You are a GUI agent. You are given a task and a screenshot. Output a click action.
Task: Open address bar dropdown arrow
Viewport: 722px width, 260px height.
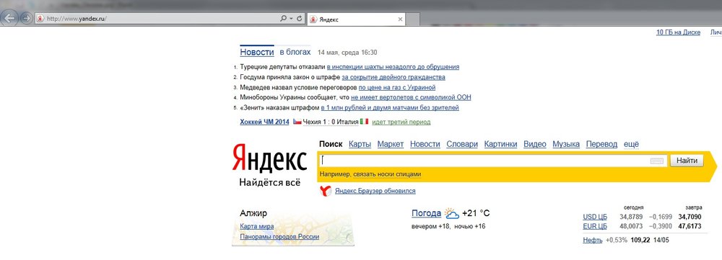291,19
